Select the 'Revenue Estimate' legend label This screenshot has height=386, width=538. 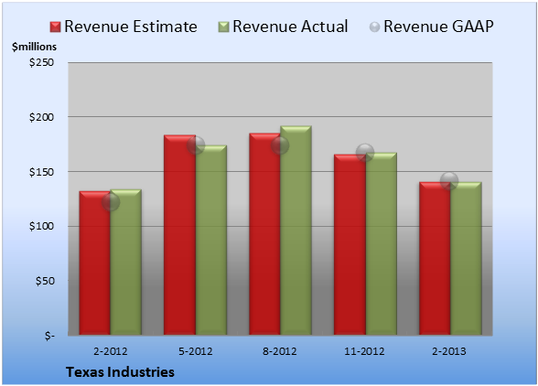131,27
